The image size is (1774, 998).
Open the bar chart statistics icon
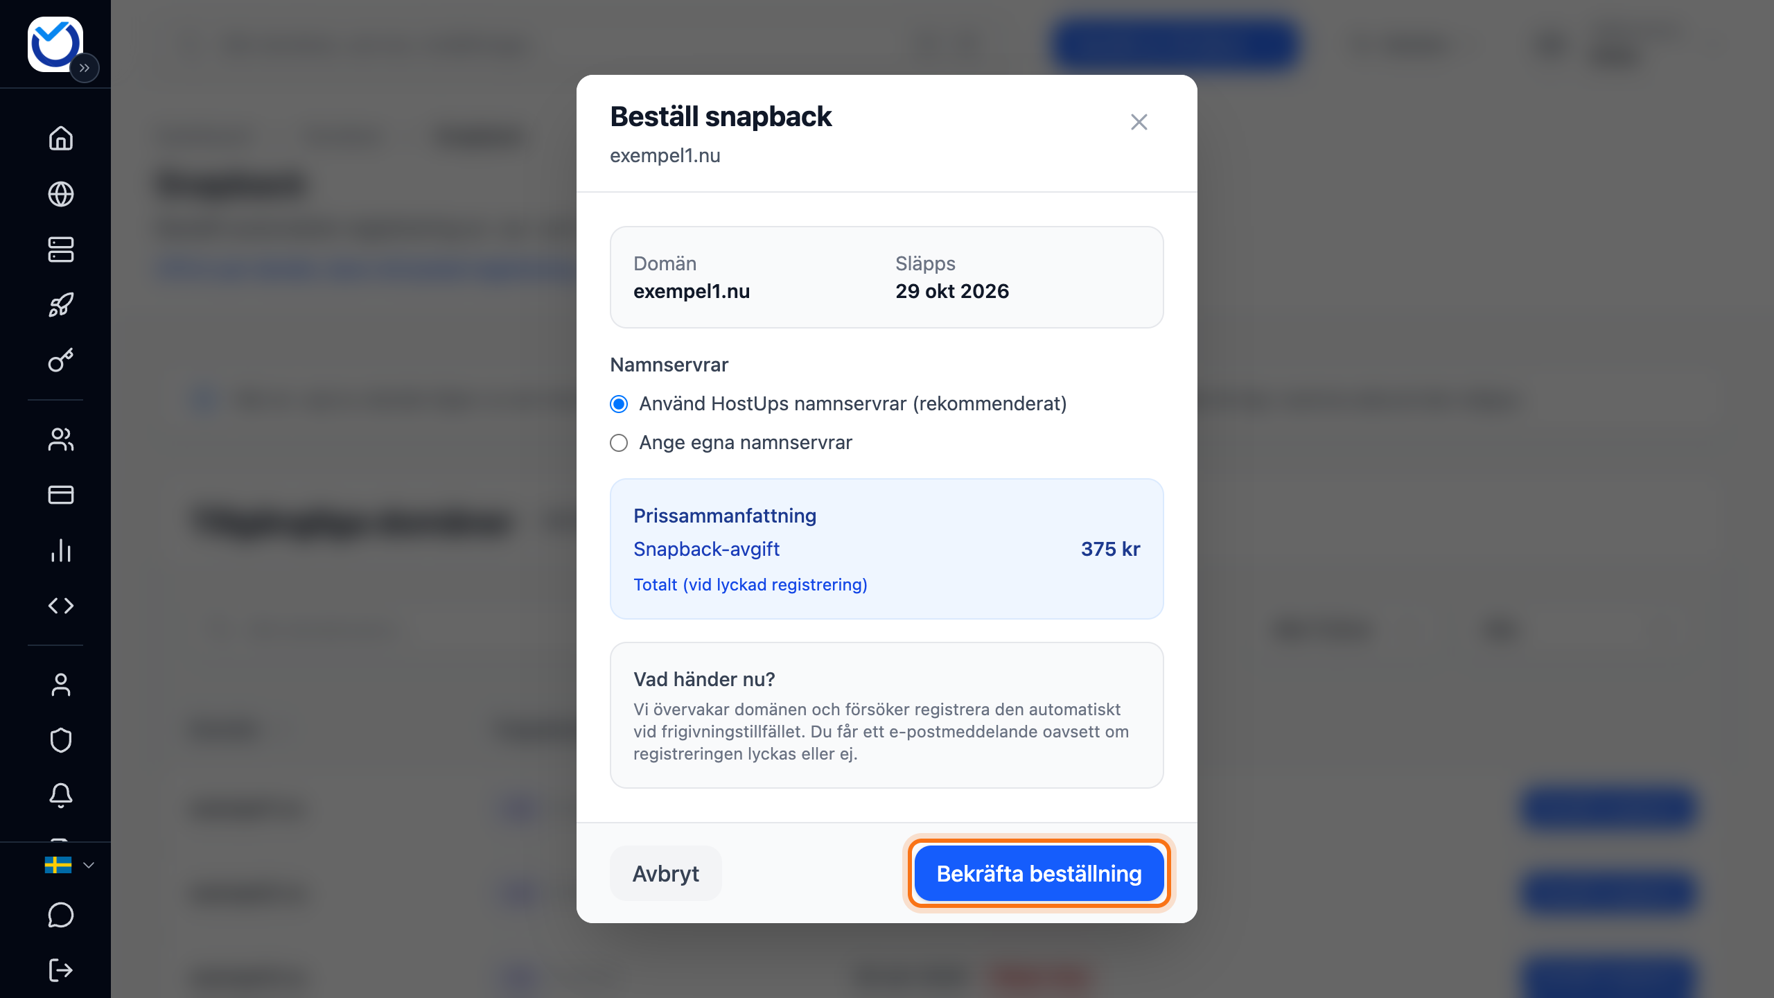click(x=61, y=550)
